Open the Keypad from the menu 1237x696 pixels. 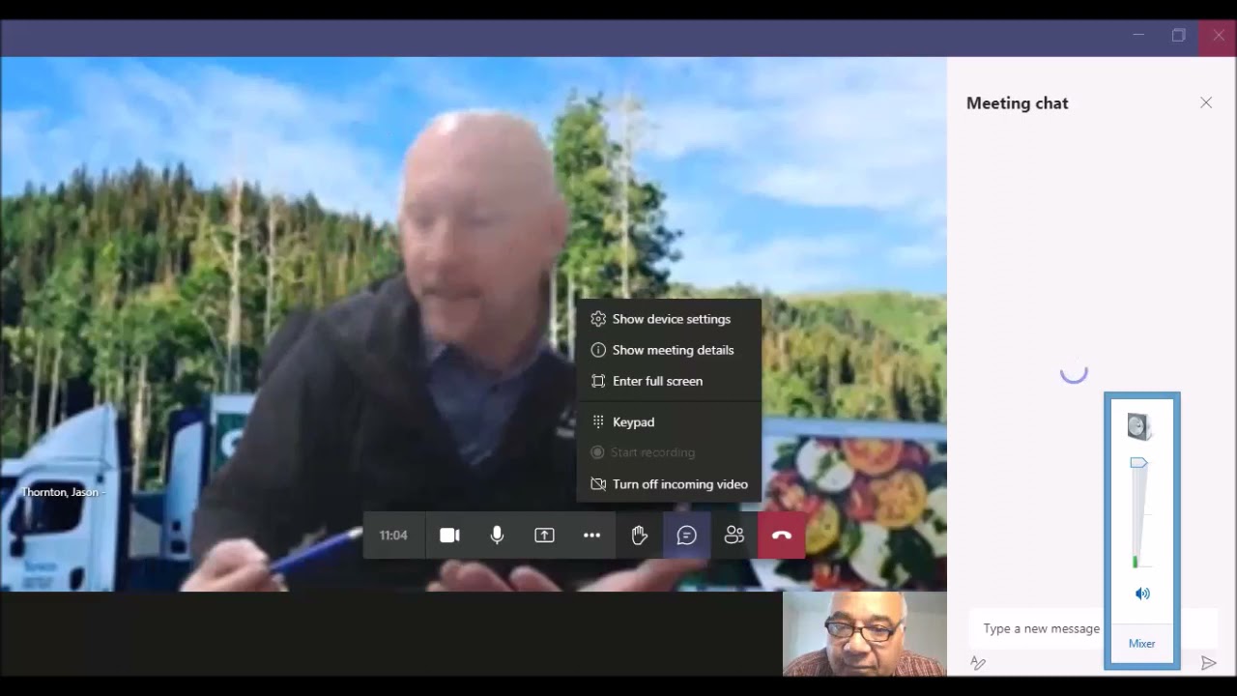point(633,422)
